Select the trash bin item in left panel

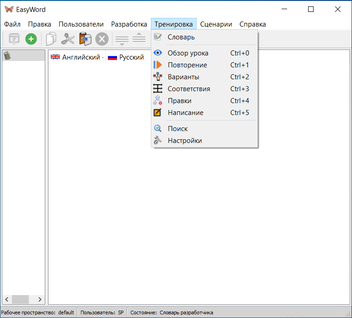coord(24,55)
